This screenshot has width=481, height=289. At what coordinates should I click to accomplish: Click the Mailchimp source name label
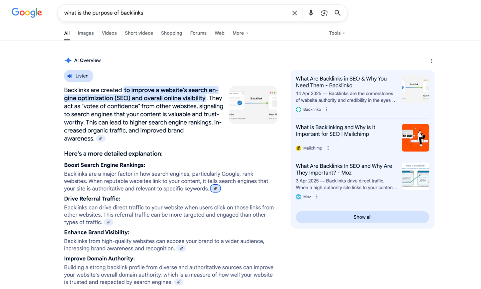click(x=313, y=148)
